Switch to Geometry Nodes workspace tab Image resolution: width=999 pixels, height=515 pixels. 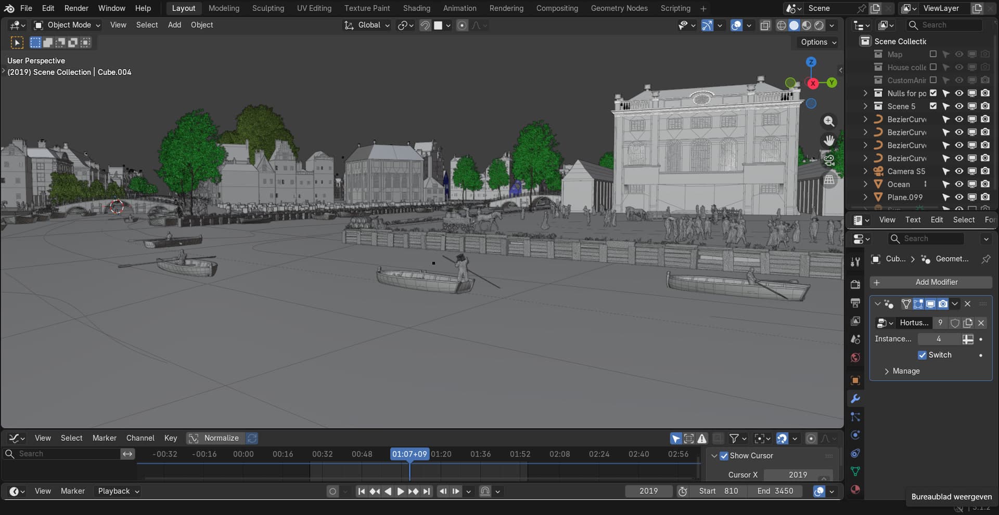[x=619, y=8]
